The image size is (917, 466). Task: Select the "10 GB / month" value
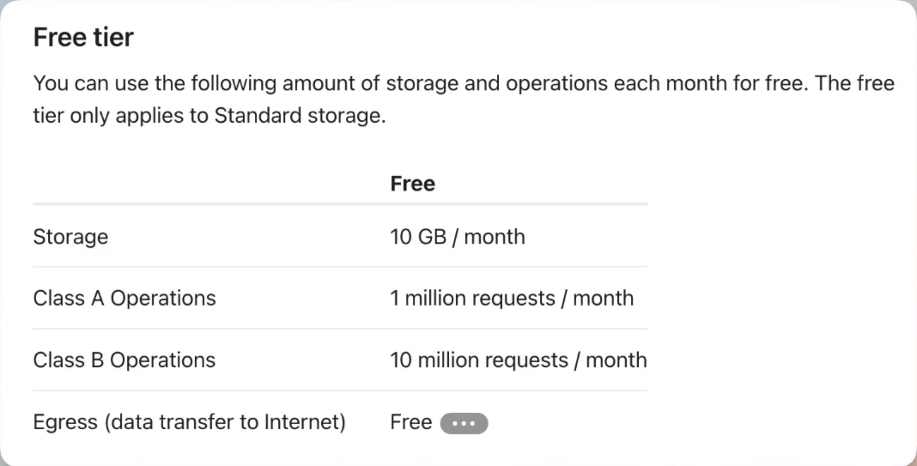458,237
